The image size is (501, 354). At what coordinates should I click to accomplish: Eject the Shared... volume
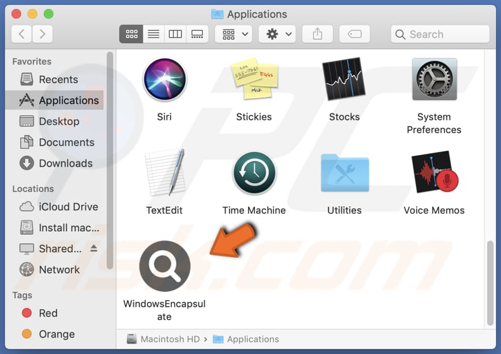tap(94, 248)
